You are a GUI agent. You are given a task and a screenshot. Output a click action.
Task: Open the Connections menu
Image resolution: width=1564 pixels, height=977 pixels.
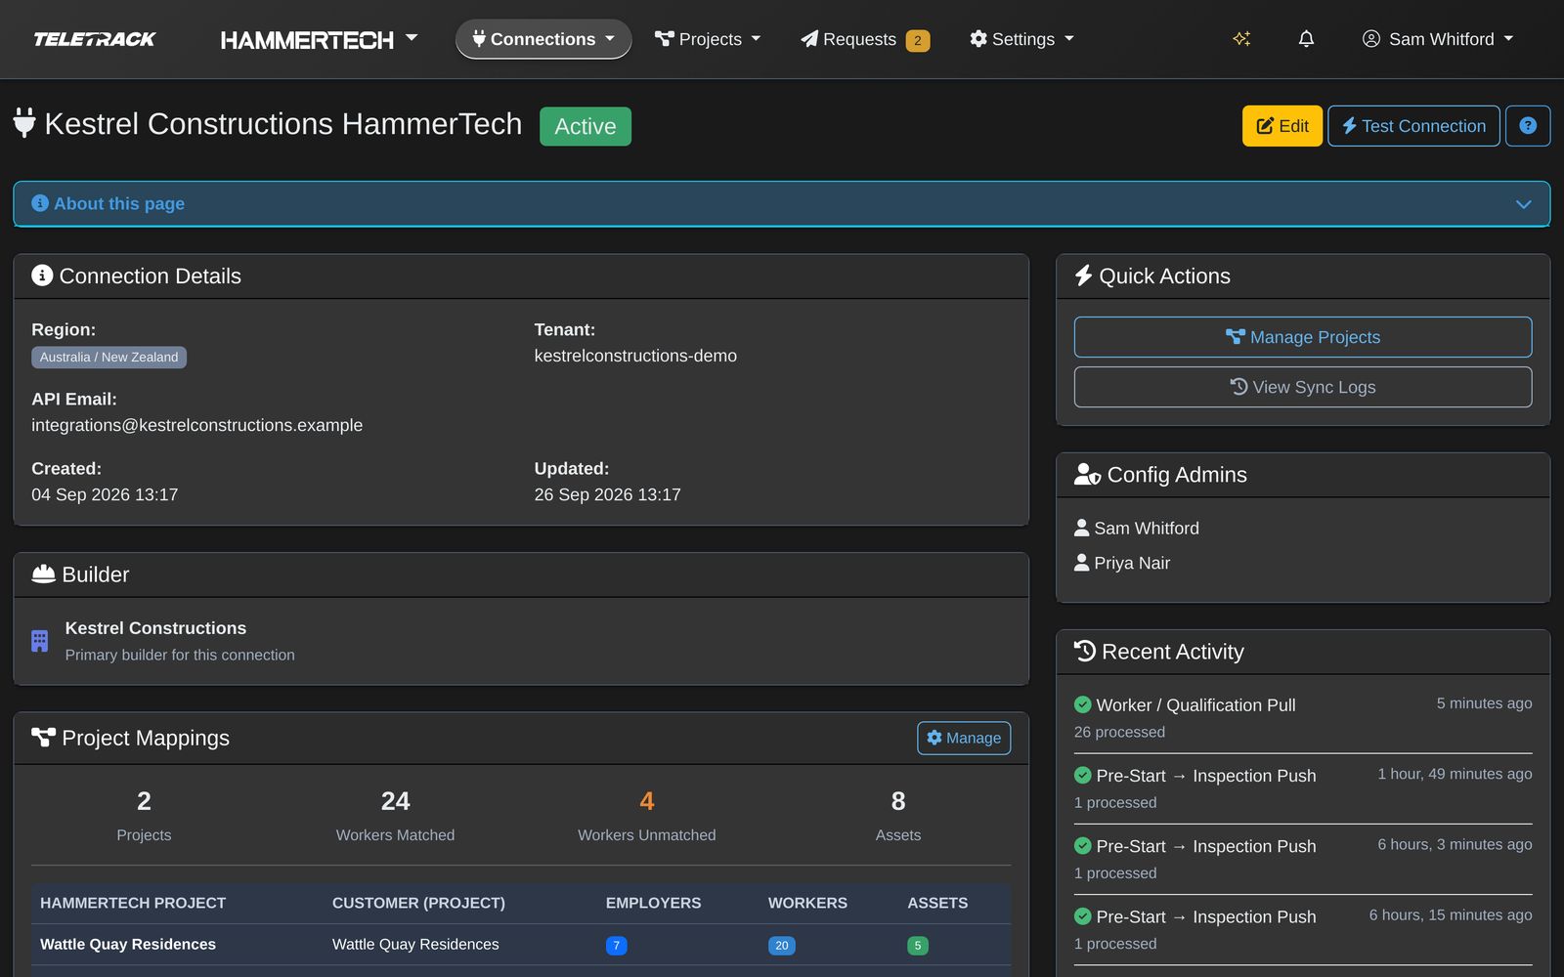[543, 39]
